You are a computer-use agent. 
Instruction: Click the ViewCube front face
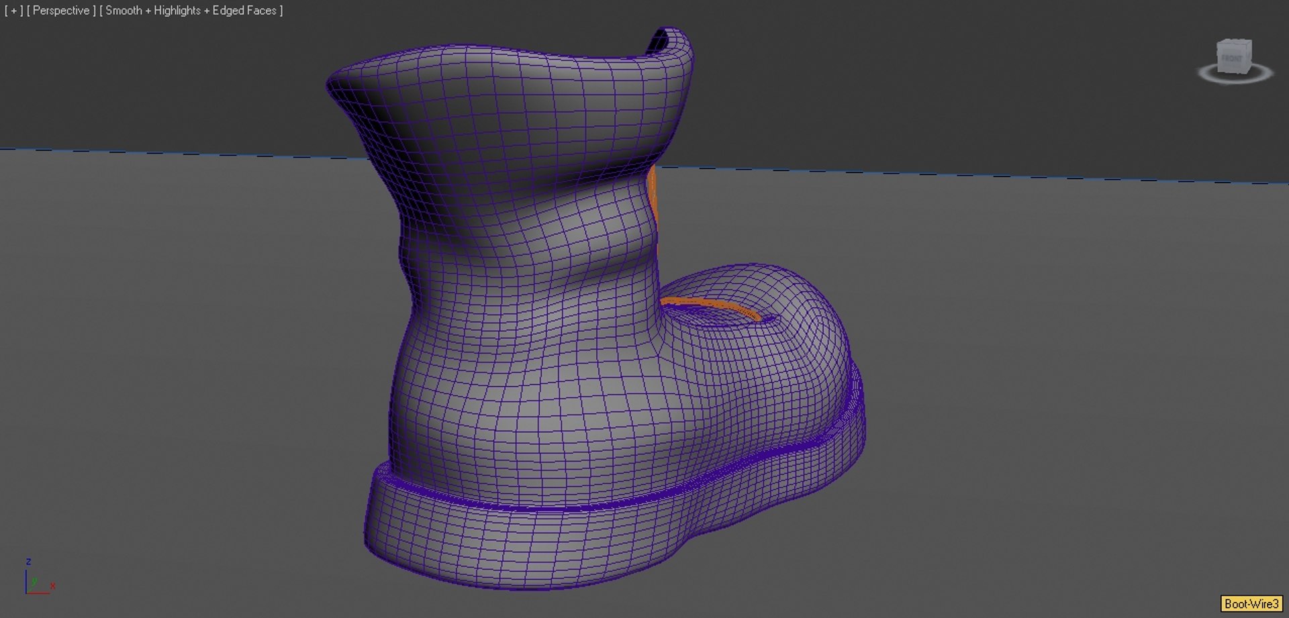(x=1233, y=60)
